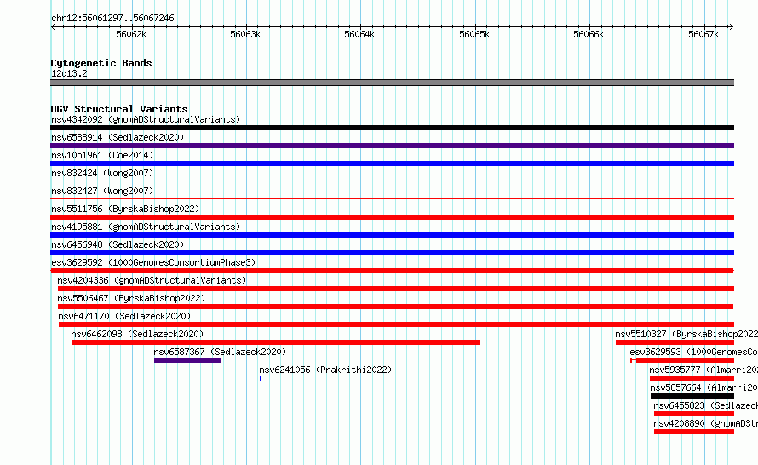Click the black nsv5857664 variant bar
This screenshot has height=465, width=758.
coord(692,396)
